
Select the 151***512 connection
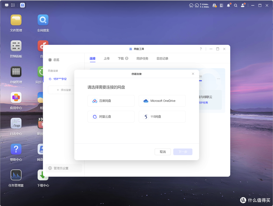pyautogui.click(x=58, y=79)
